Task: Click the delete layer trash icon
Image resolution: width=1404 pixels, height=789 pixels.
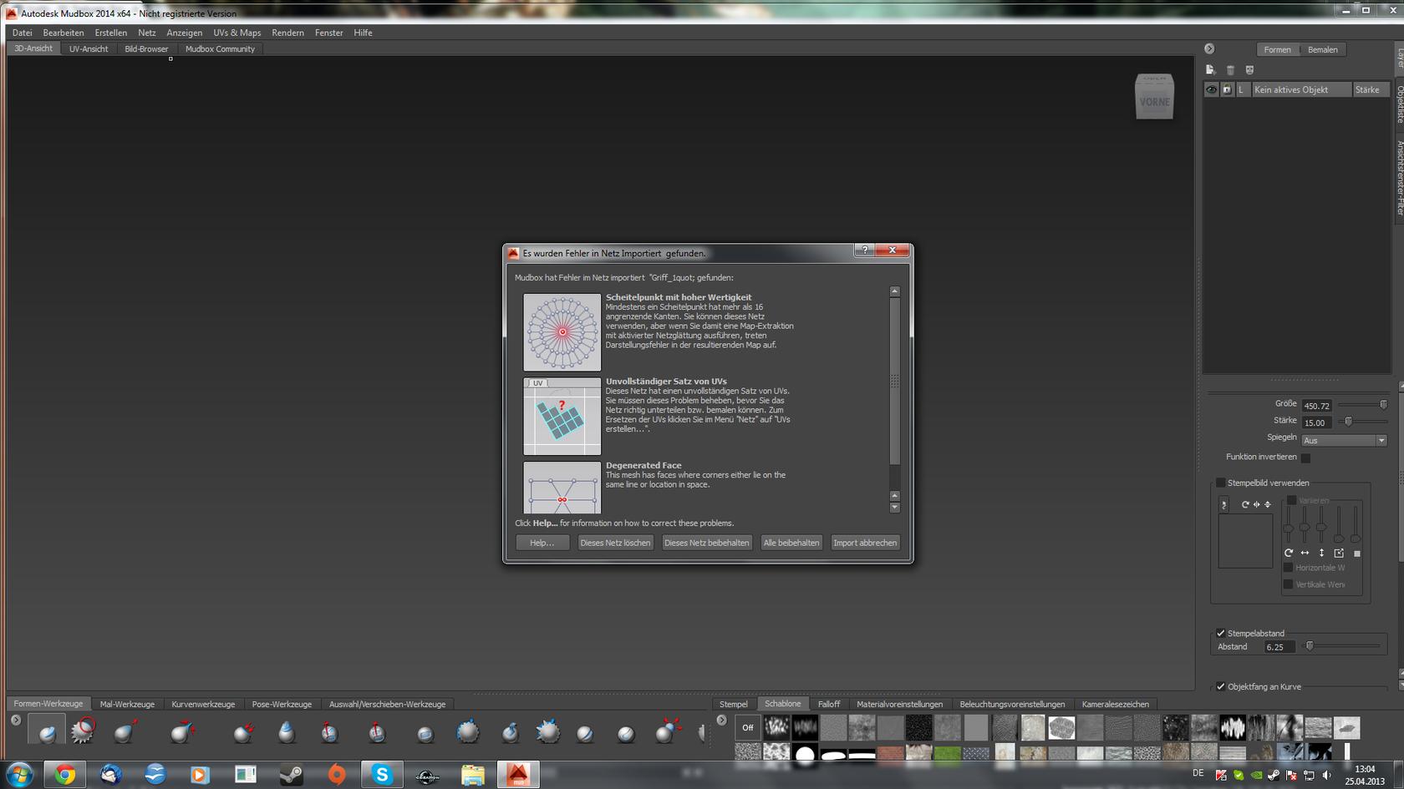Action: (1230, 70)
